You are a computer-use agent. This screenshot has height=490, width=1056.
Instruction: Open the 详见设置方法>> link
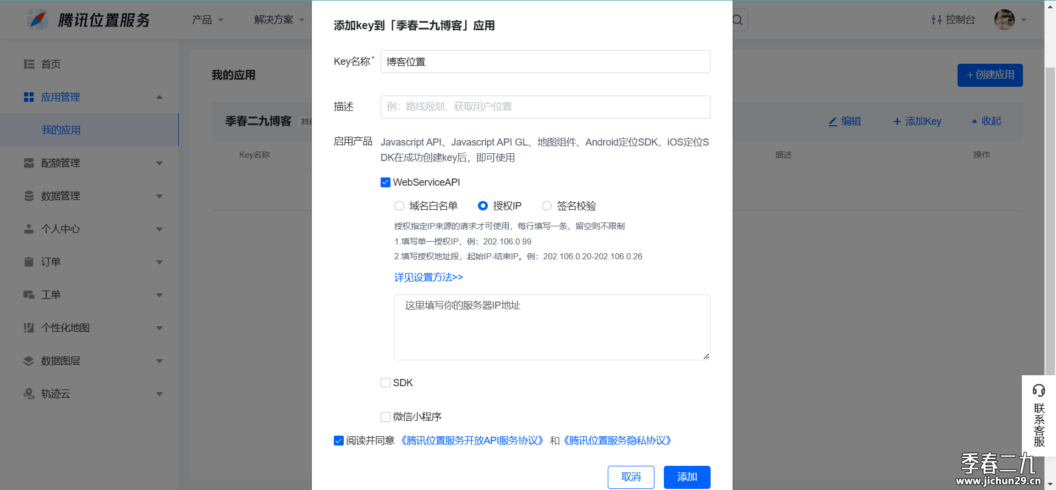pos(428,277)
